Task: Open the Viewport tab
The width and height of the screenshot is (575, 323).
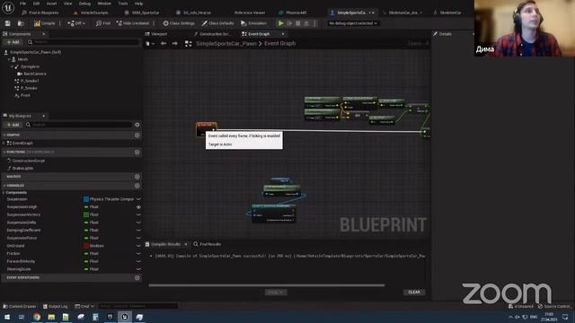Action: [x=156, y=34]
